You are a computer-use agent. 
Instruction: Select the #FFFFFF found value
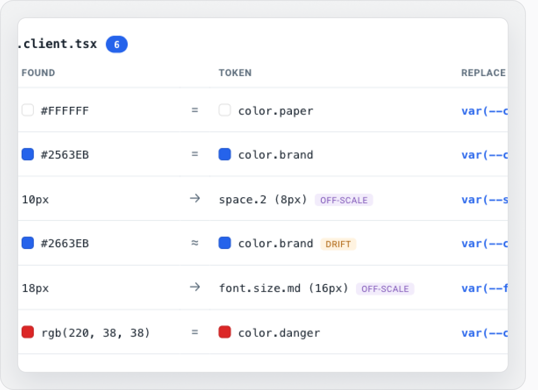point(65,111)
